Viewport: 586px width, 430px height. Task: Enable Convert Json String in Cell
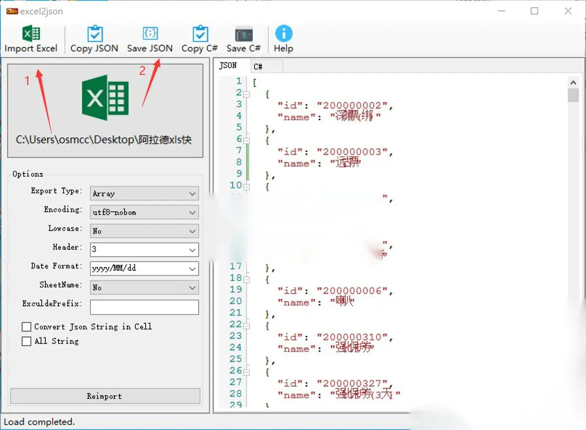pyautogui.click(x=26, y=327)
